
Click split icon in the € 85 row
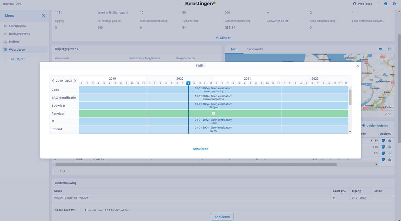pyautogui.click(x=390, y=147)
